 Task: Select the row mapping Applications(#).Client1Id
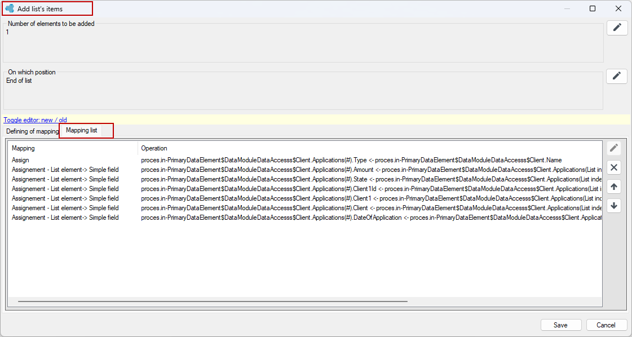(x=305, y=189)
